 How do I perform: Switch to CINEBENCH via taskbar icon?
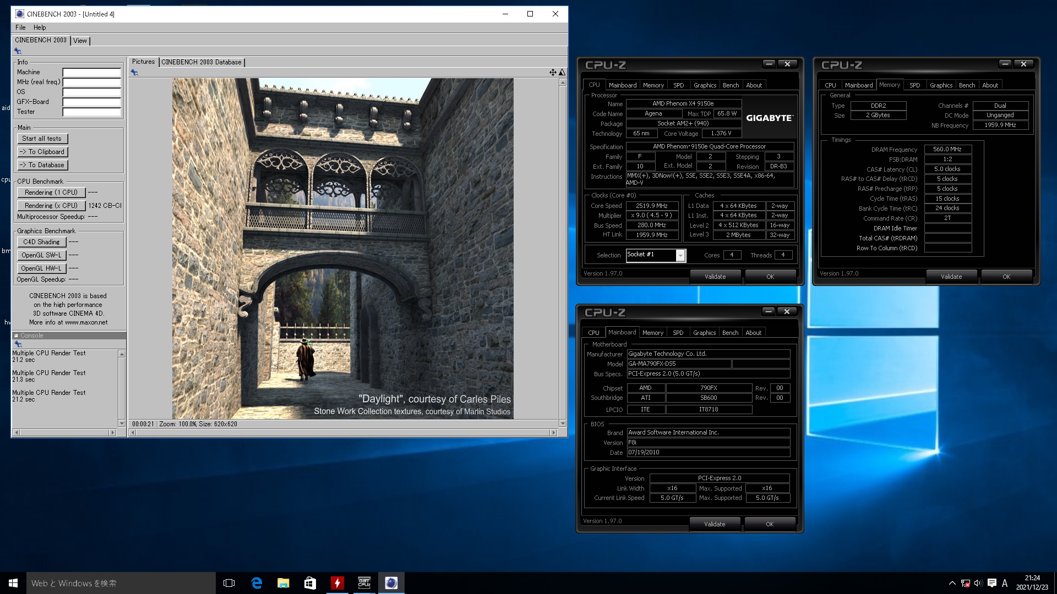(x=391, y=583)
